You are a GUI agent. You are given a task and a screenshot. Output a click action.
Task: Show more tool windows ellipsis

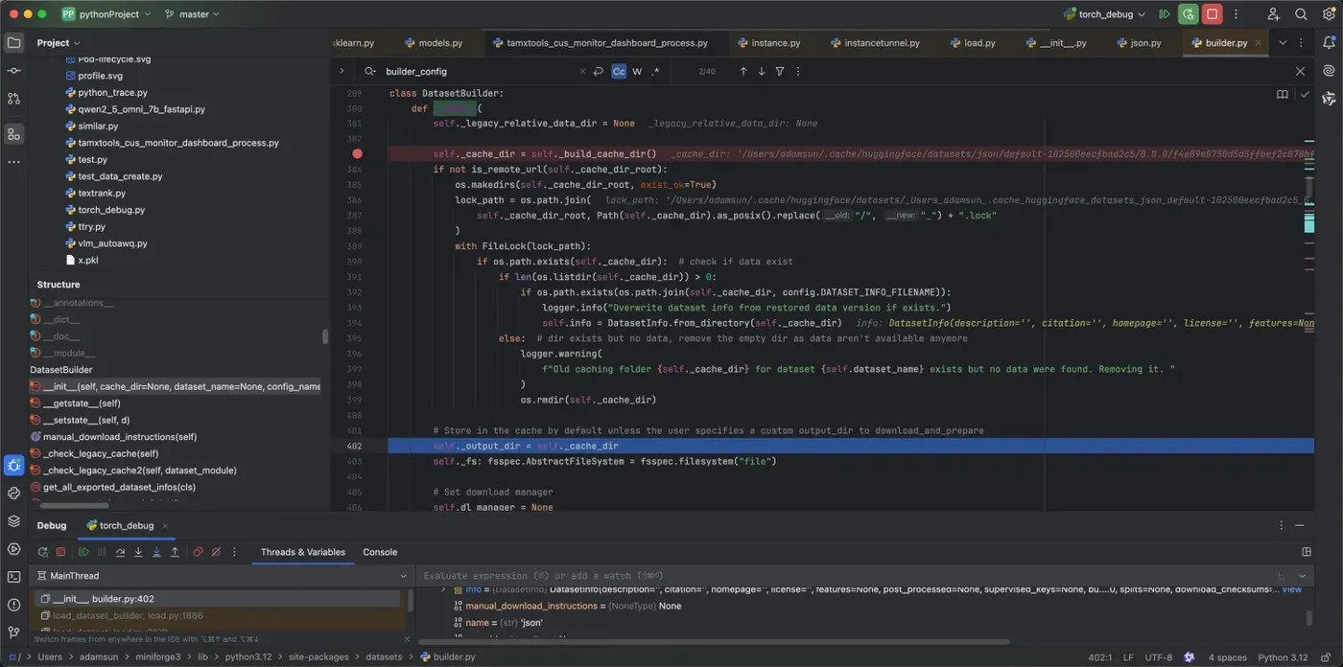click(13, 162)
